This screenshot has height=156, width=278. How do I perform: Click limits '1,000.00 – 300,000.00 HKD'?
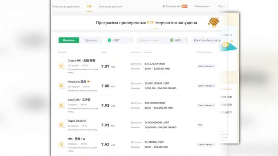[x=160, y=88]
